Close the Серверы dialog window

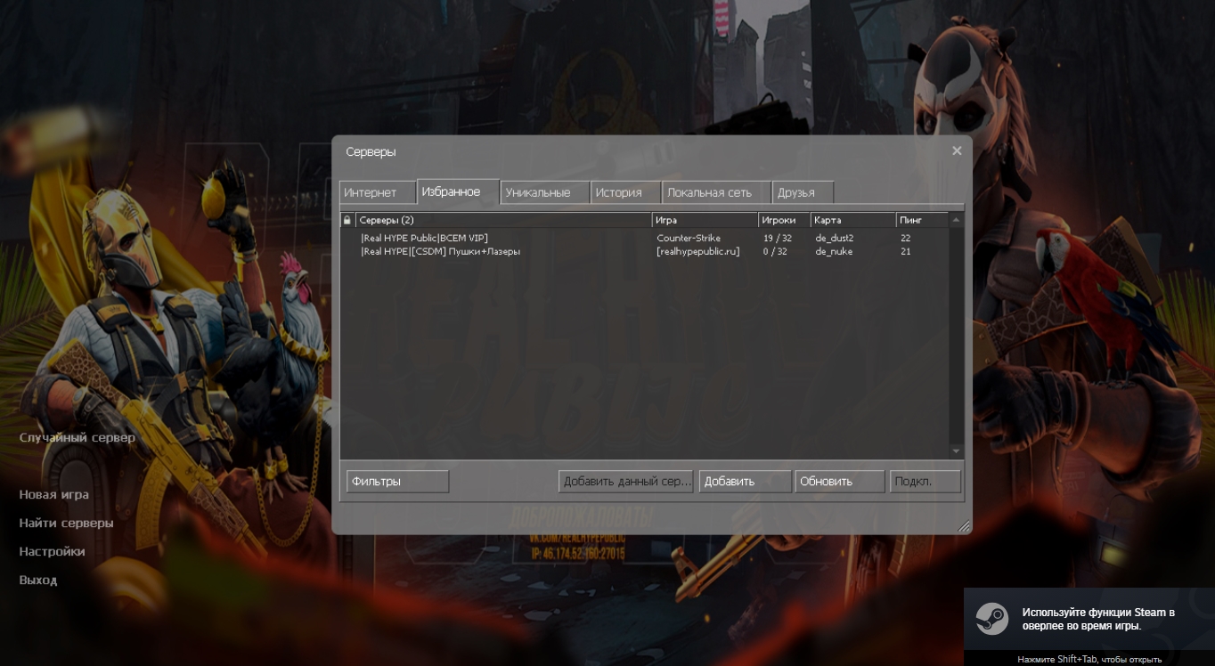click(957, 151)
